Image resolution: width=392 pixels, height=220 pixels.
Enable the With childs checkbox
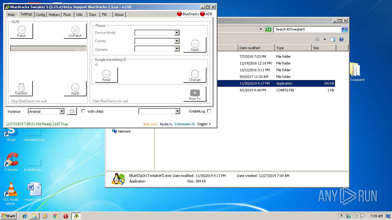83,111
